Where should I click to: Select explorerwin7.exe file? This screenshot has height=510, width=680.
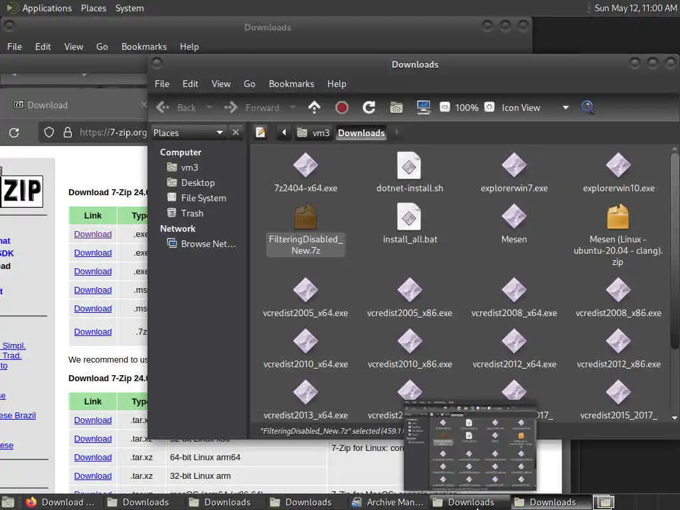(x=515, y=173)
